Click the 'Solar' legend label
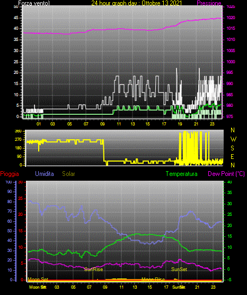The width and height of the screenshot is (247, 295). pos(69,174)
